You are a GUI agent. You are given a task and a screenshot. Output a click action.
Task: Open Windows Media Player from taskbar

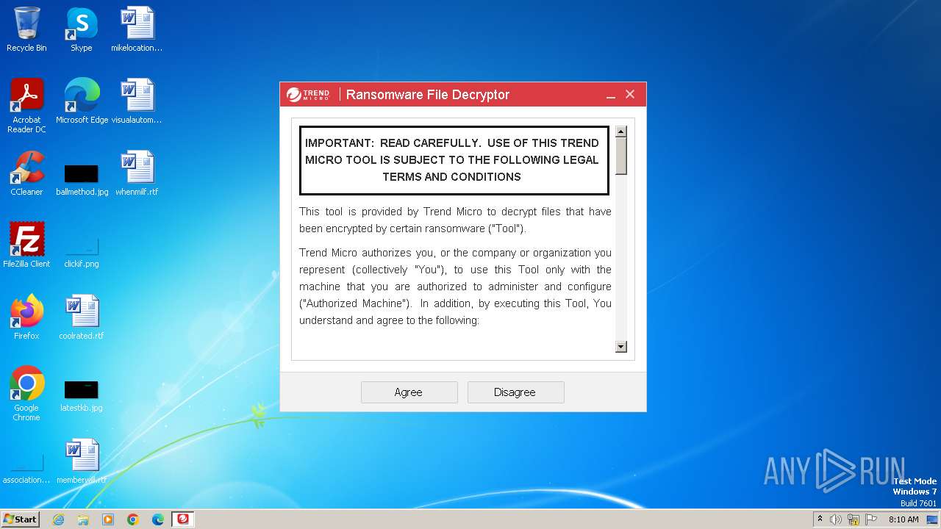[108, 519]
